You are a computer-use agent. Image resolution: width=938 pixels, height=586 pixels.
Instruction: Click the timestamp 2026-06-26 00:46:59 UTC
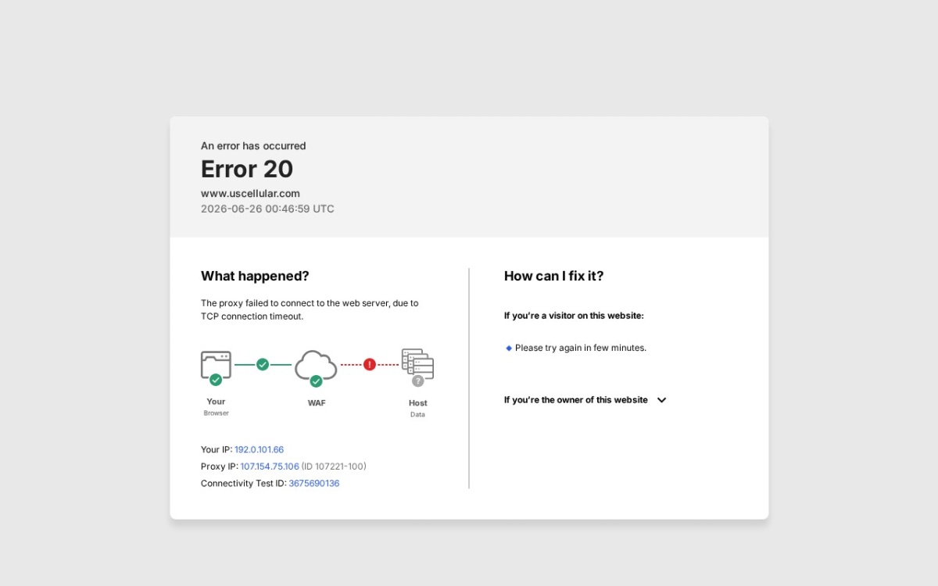pyautogui.click(x=267, y=209)
